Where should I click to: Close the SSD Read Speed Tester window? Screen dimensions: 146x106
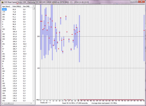tap(142, 1)
